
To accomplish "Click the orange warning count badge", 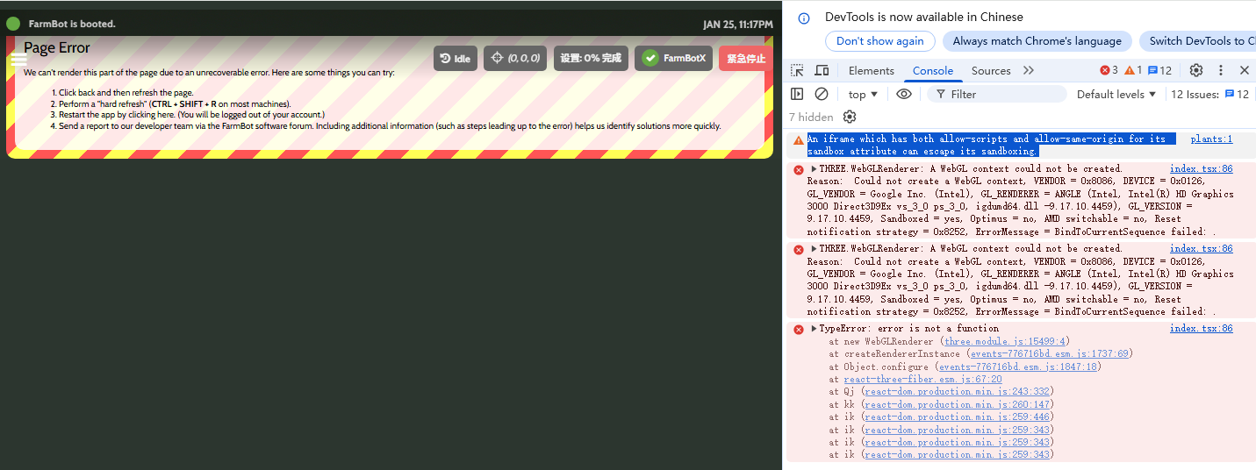I will point(1133,70).
